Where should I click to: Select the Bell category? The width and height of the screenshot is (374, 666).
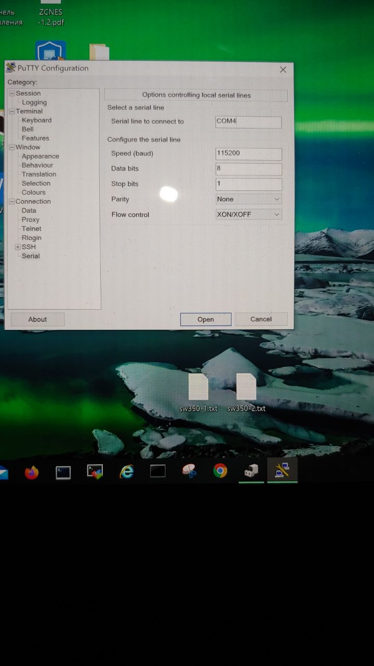pyautogui.click(x=28, y=129)
